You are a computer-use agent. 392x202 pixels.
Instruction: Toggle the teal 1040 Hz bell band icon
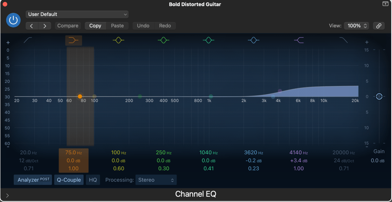click(x=208, y=40)
